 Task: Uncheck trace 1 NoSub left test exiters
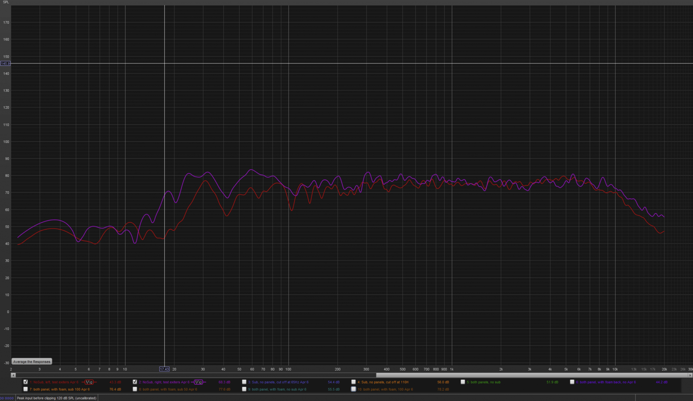tap(26, 382)
